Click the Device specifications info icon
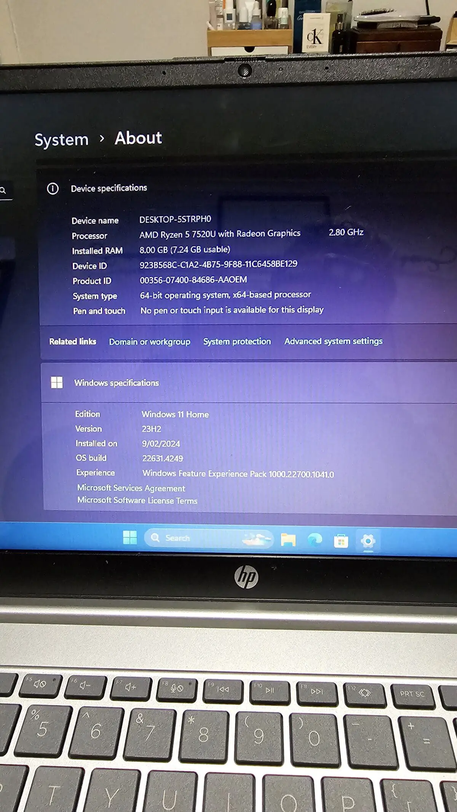 (x=53, y=188)
